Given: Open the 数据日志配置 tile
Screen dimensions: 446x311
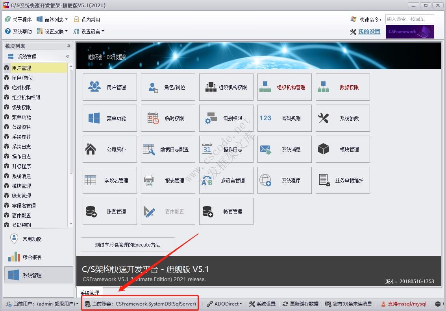Looking at the screenshot, I should click(168, 149).
